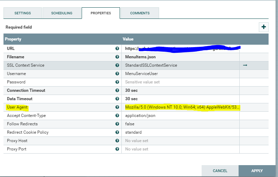Change Redirect Cookie Policy standard value

pos(180,132)
